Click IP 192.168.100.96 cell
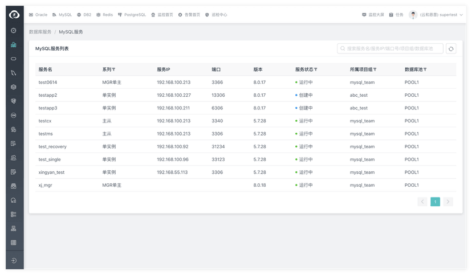Screen dimensions: 472x275 [x=173, y=159]
